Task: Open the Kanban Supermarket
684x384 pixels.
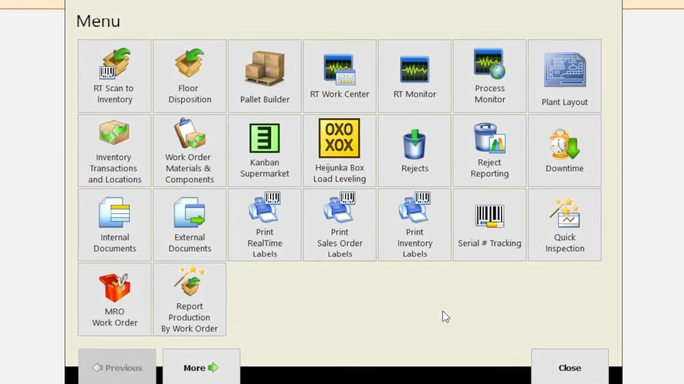Action: 265,151
